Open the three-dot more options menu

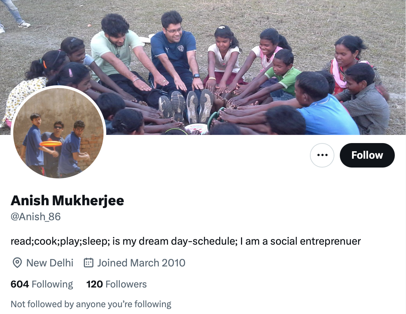(x=322, y=155)
